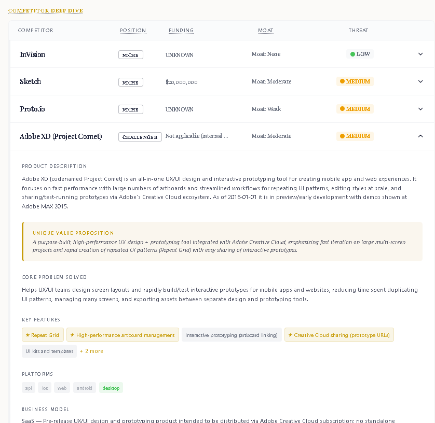Click the CHALLENGER badge for Adobe XD
The height and width of the screenshot is (423, 435).
[x=140, y=137]
